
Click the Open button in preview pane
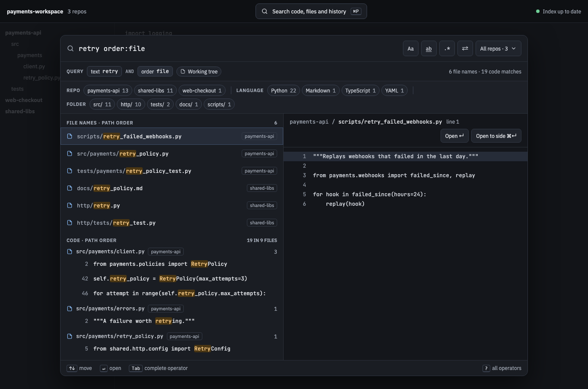(x=454, y=136)
